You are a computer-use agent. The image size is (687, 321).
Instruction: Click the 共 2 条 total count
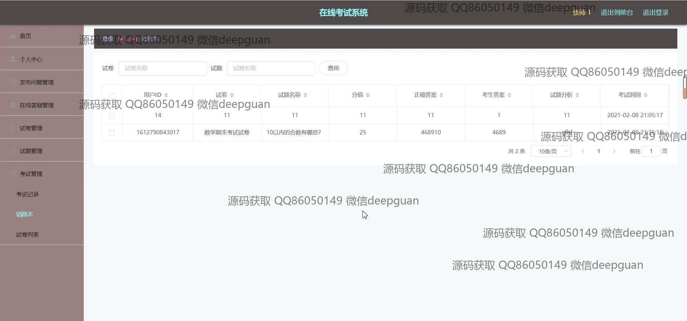[x=517, y=151]
